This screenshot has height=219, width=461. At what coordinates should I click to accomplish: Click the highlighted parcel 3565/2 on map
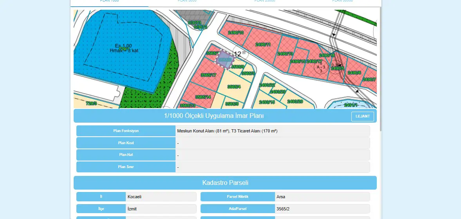click(224, 60)
